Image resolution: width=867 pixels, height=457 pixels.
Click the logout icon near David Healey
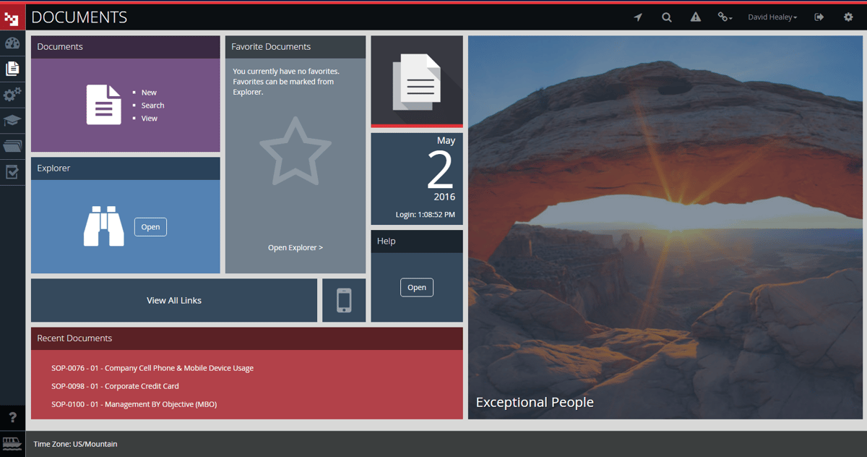pyautogui.click(x=819, y=17)
